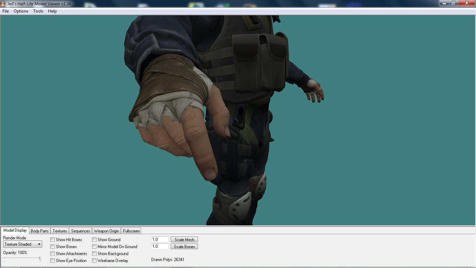Enable Show Hit Boxes
This screenshot has height=268, width=476.
coord(53,240)
